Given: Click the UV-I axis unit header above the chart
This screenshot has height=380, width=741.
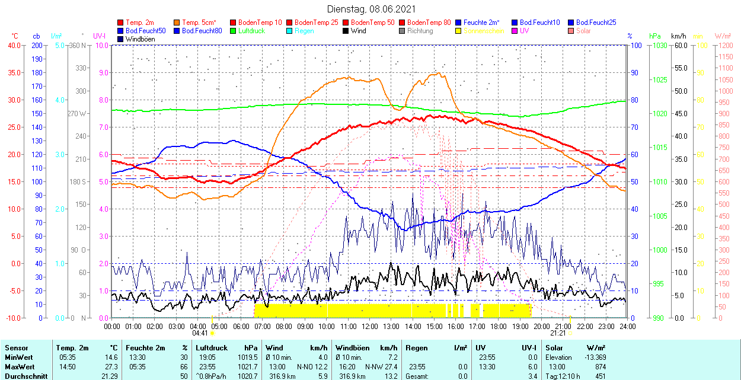Looking at the screenshot, I should pos(100,36).
